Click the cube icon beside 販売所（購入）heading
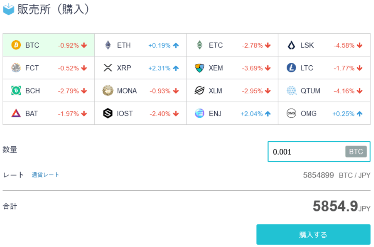 tap(9, 8)
